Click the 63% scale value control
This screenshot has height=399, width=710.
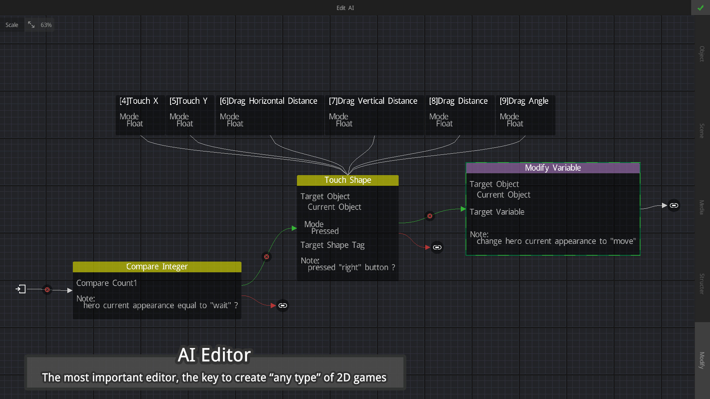(x=46, y=25)
